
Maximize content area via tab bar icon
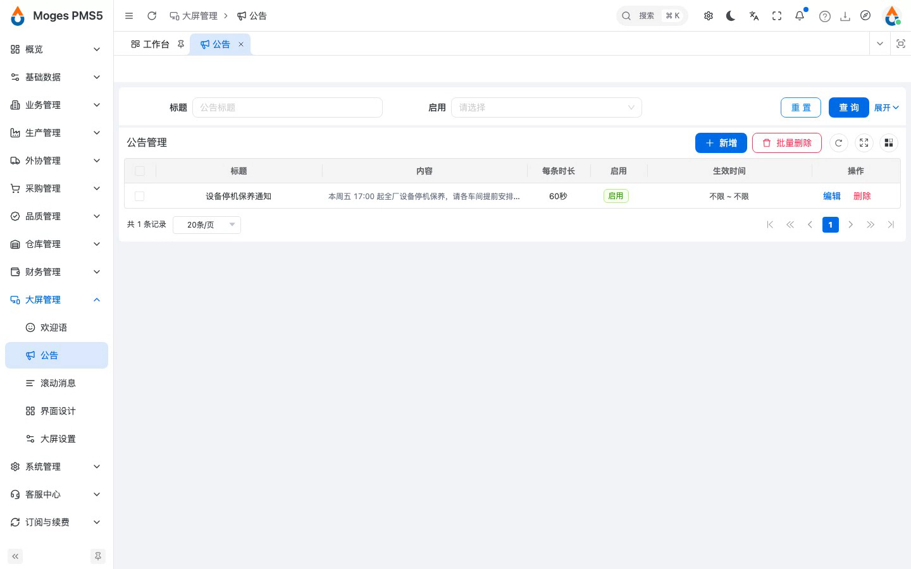(x=901, y=44)
